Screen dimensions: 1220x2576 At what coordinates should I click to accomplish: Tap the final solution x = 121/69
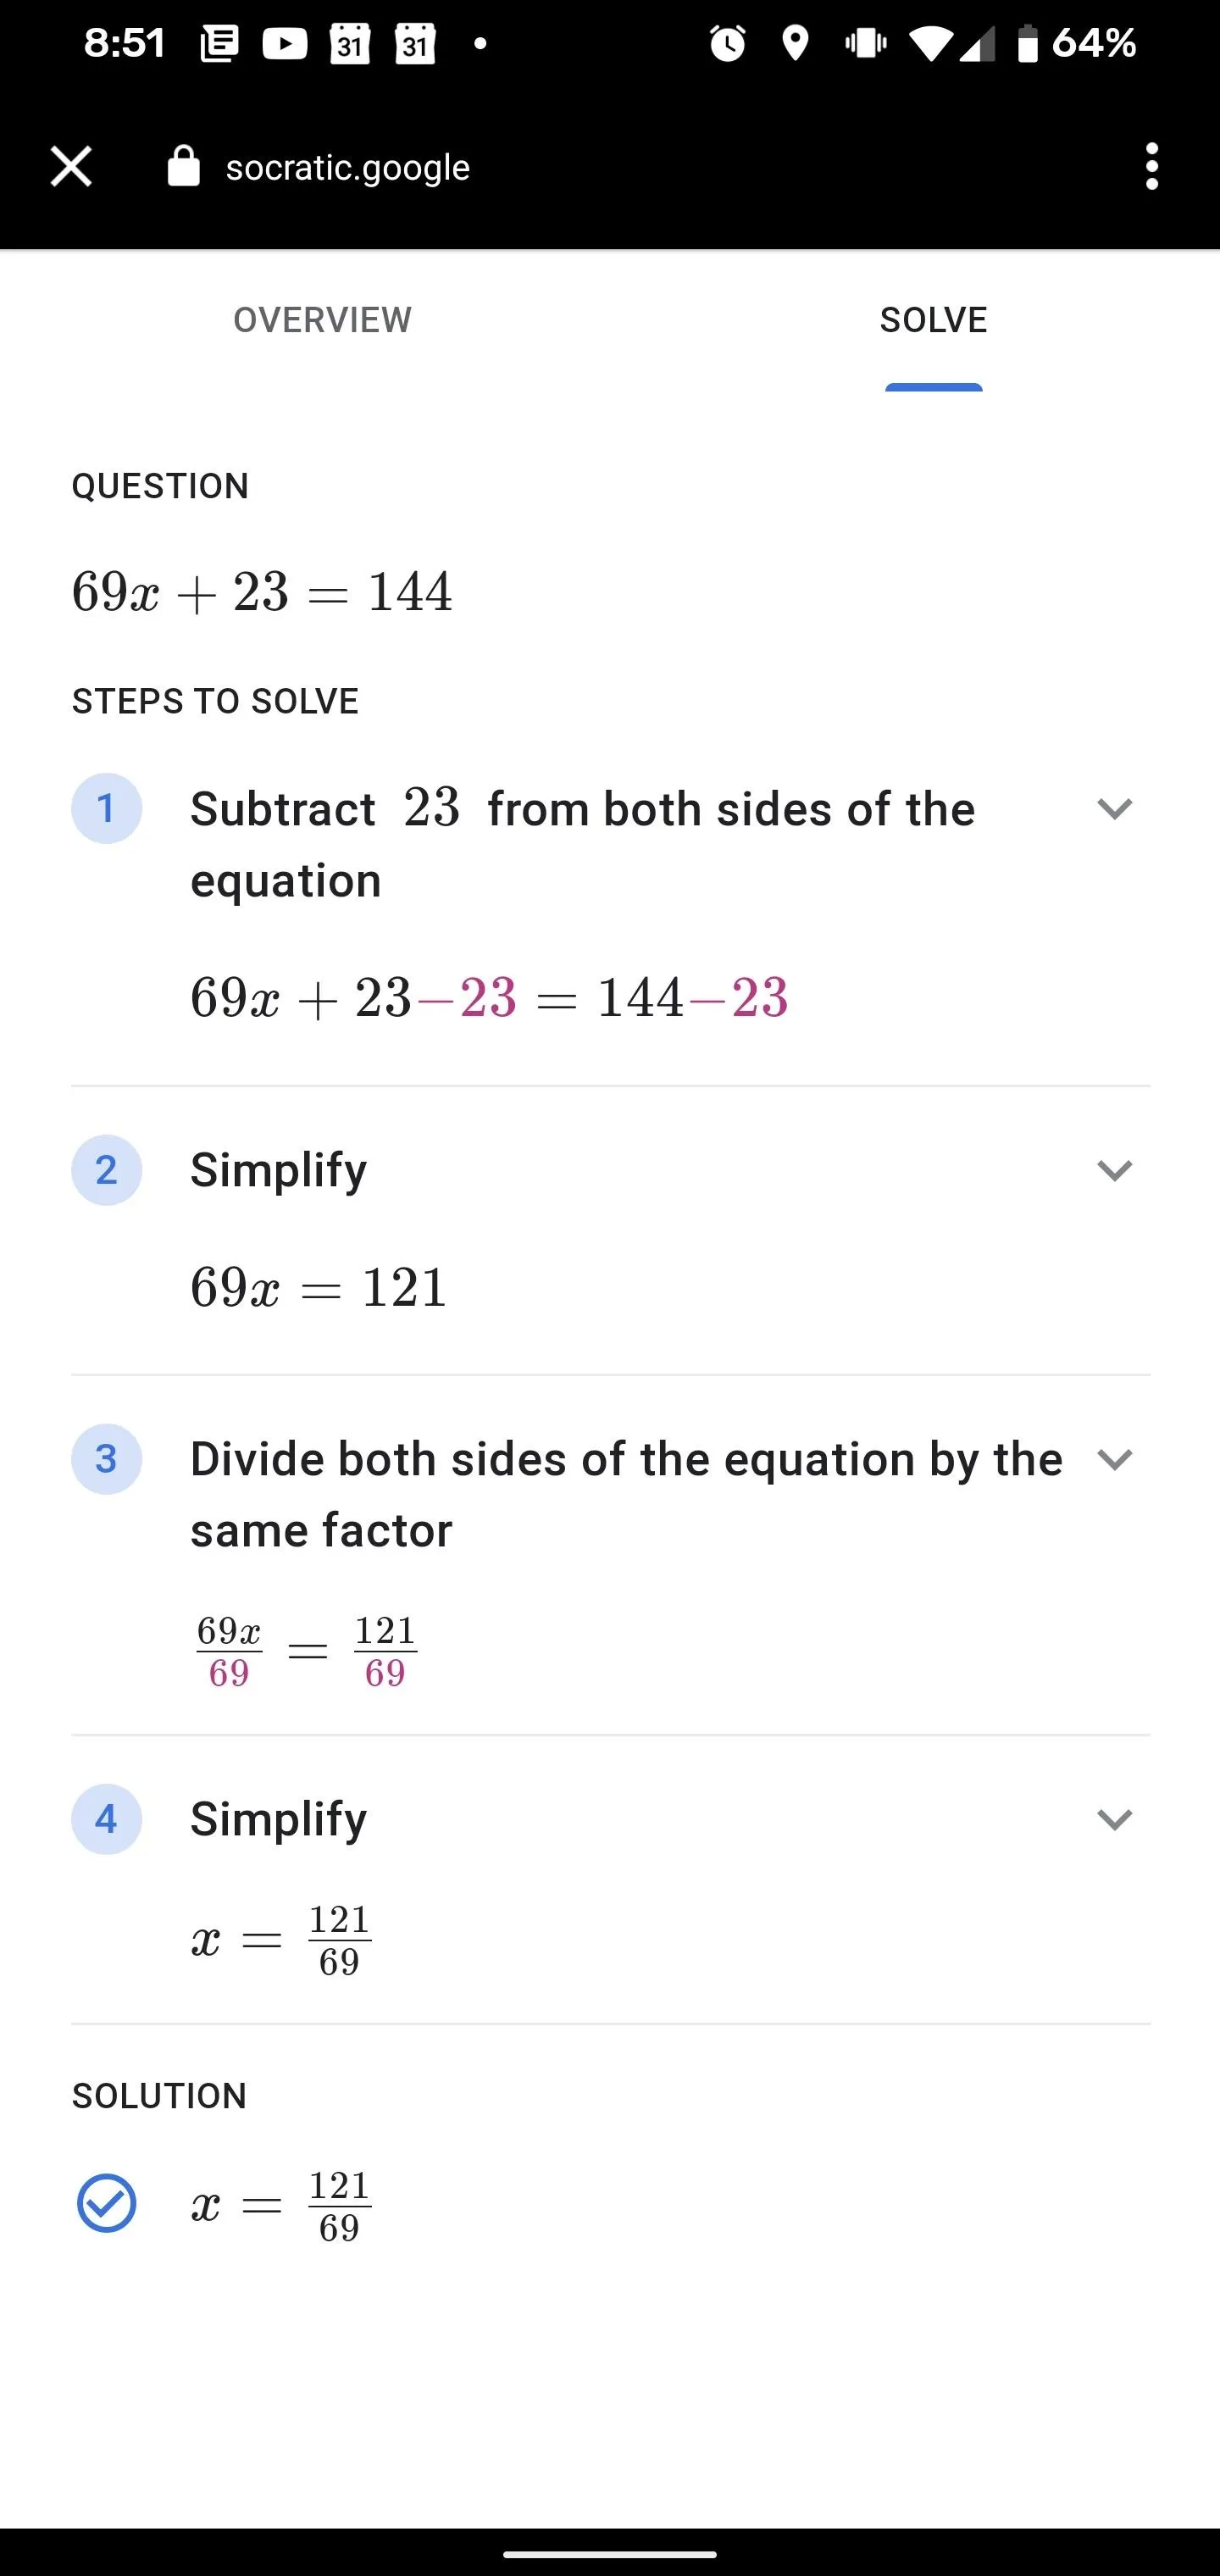[x=281, y=2205]
